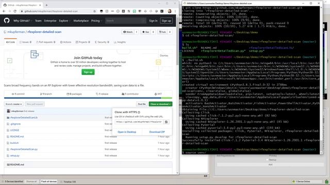
Task: View the 1 contributor link
Action: coord(130,94)
